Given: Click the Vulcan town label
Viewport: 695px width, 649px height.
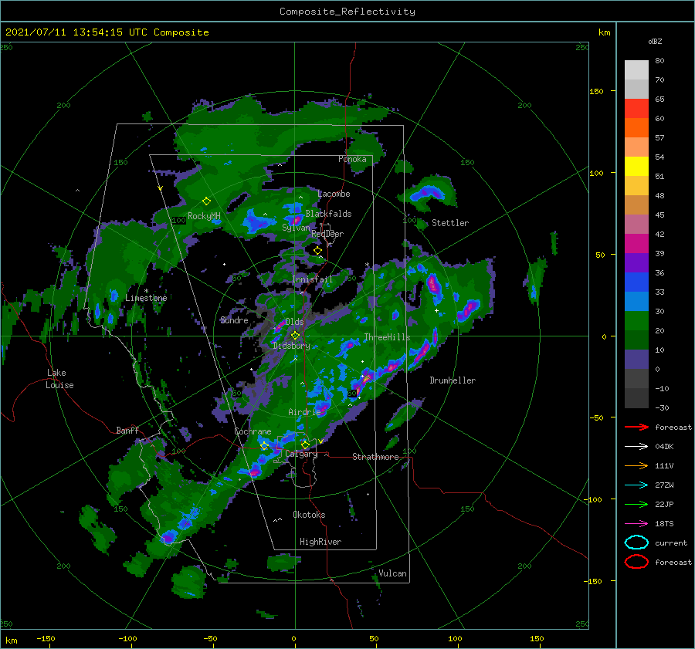Looking at the screenshot, I should click(x=393, y=573).
